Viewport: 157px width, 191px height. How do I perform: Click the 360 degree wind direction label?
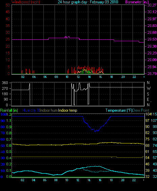[x=5, y=83]
